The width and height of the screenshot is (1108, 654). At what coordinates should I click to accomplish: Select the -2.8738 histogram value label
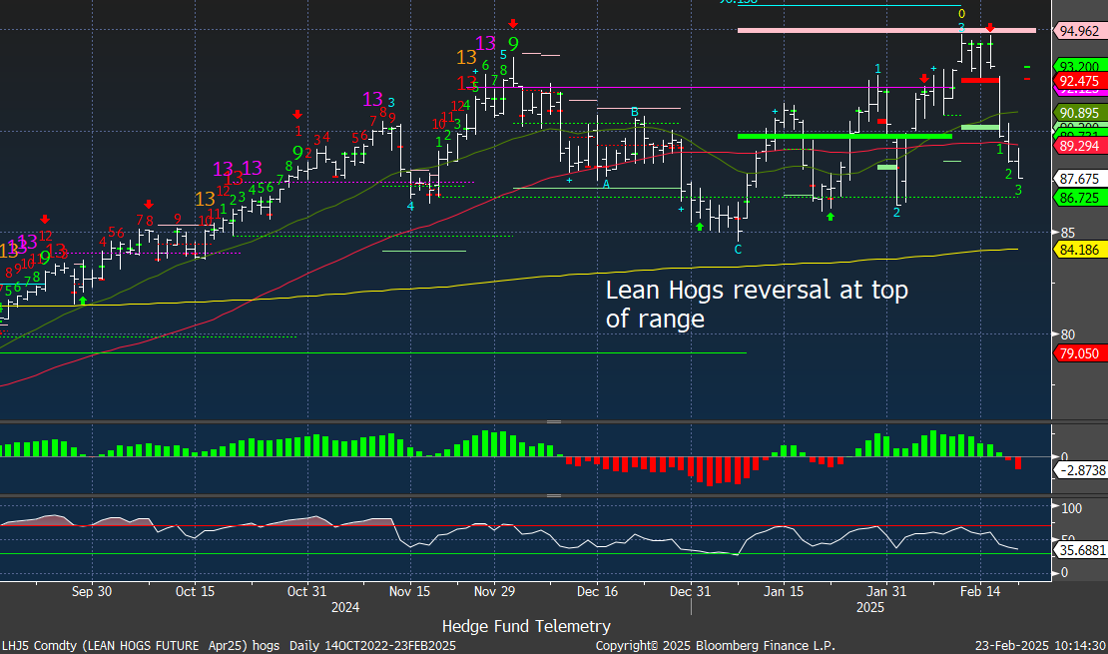pyautogui.click(x=1079, y=468)
